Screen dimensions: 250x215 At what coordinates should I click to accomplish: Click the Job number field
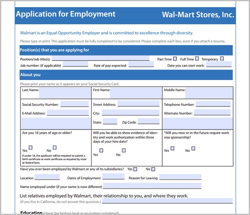point(75,64)
